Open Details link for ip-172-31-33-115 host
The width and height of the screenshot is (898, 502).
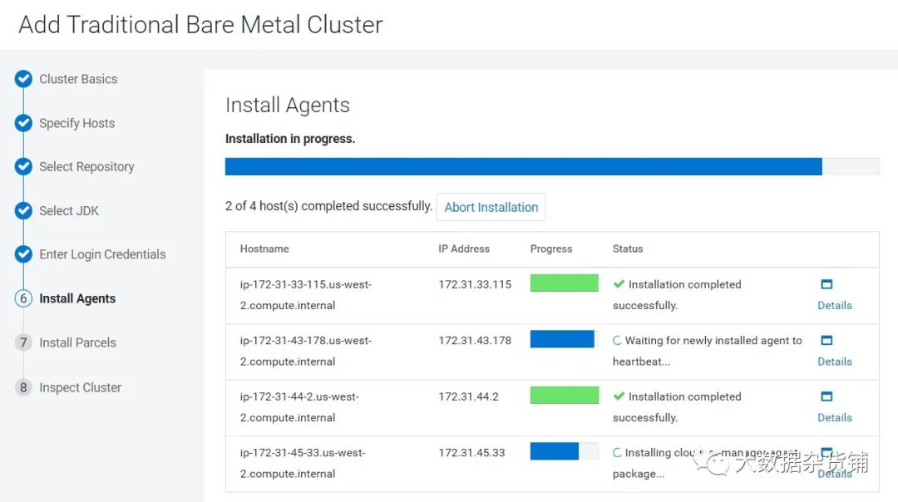pos(835,306)
